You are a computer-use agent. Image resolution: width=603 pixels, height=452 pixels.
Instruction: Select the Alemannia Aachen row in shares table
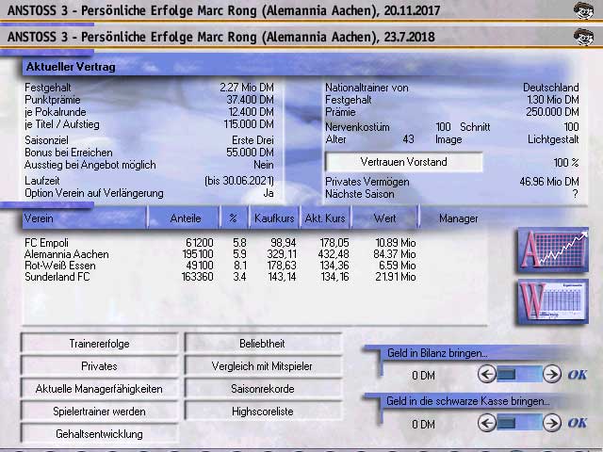point(188,254)
